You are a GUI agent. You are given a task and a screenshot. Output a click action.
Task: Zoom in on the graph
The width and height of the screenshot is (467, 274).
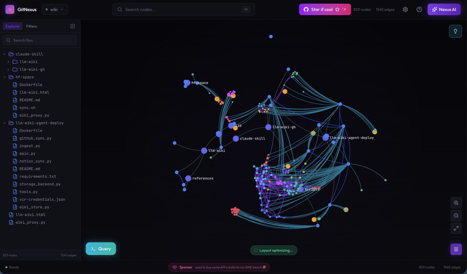pyautogui.click(x=456, y=203)
